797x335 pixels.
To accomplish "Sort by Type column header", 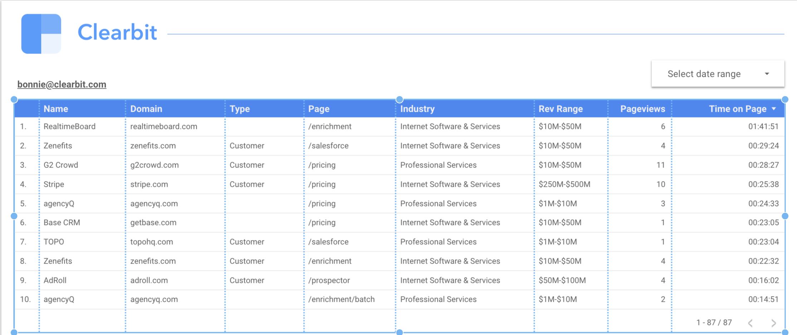I will [x=240, y=109].
